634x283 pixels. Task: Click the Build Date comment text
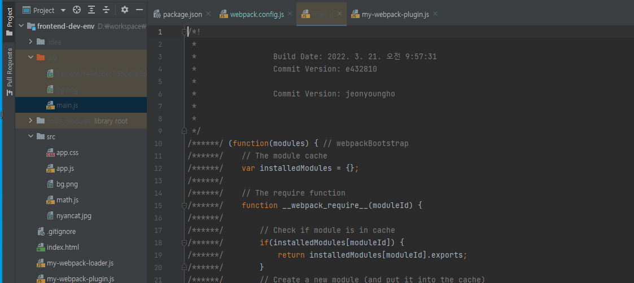[x=355, y=56]
